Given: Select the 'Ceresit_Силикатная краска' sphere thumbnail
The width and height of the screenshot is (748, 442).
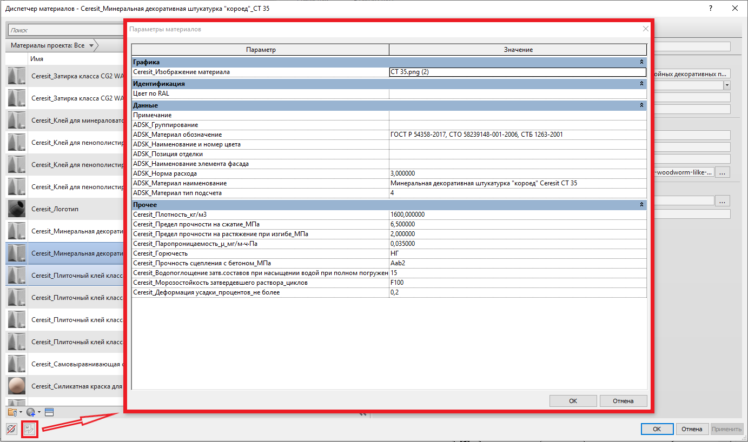Looking at the screenshot, I should (17, 386).
